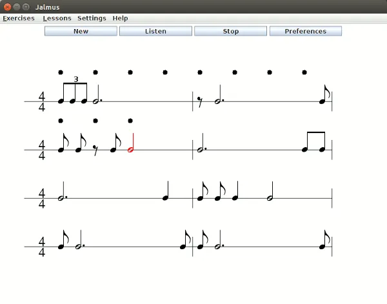Click the first eighth note of the fourth row
The width and height of the screenshot is (387, 304).
pyautogui.click(x=63, y=239)
